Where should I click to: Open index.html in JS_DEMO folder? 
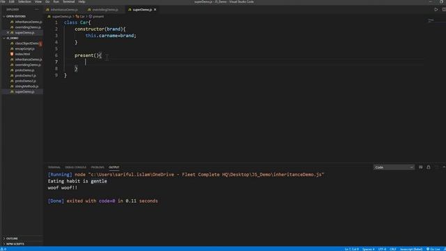point(22,54)
